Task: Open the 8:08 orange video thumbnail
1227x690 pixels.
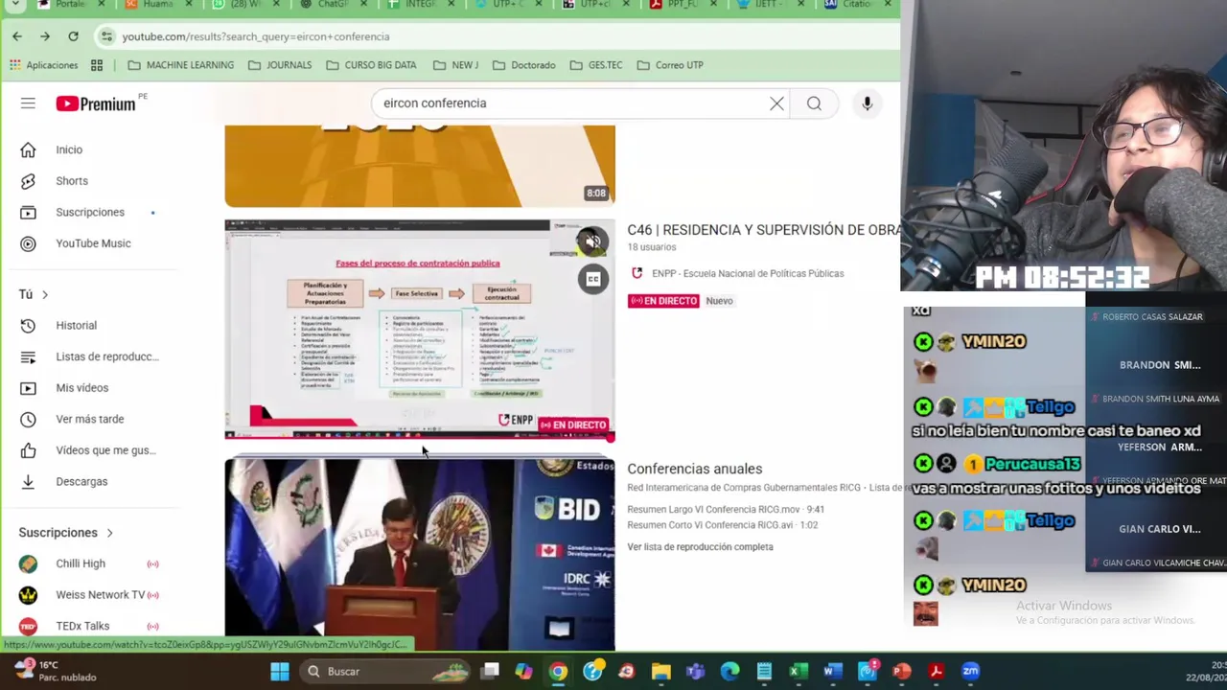Action: coord(420,166)
